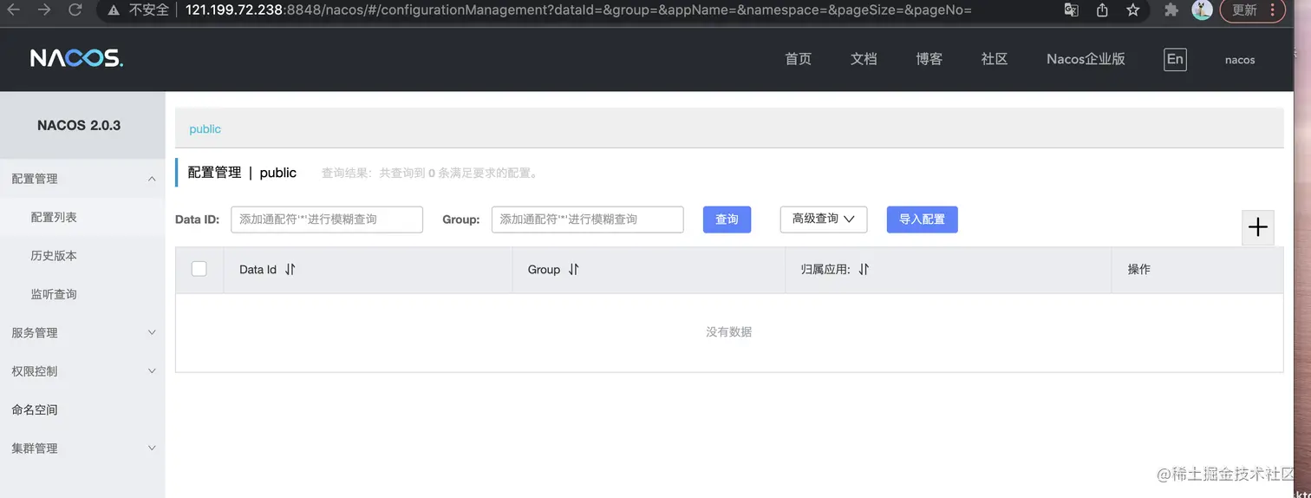Expand the 服务管理 sidebar section
Image resolution: width=1311 pixels, height=498 pixels.
point(153,332)
